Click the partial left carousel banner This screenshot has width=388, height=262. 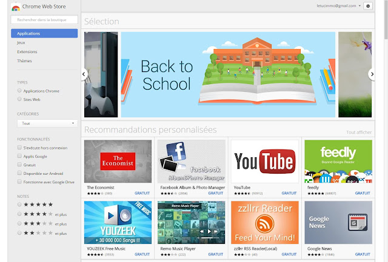(101, 74)
